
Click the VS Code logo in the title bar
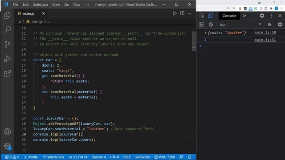6,4
